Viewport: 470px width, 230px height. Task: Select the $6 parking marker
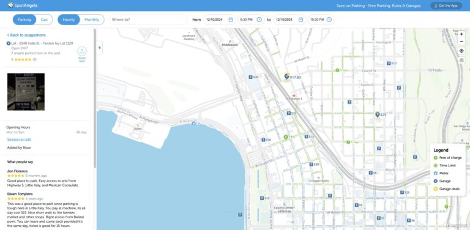pos(411,220)
